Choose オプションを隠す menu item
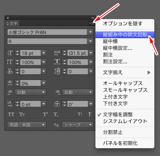This screenshot has height=156, width=160. coord(125,24)
